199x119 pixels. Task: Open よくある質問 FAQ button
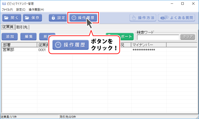[177, 18]
